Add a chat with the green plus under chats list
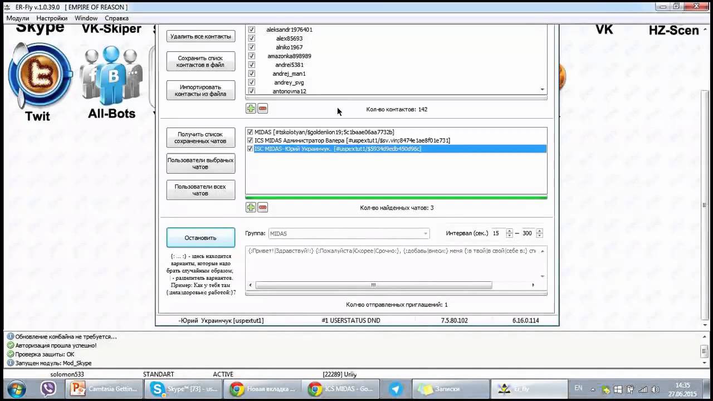713x401 pixels. coord(251,207)
